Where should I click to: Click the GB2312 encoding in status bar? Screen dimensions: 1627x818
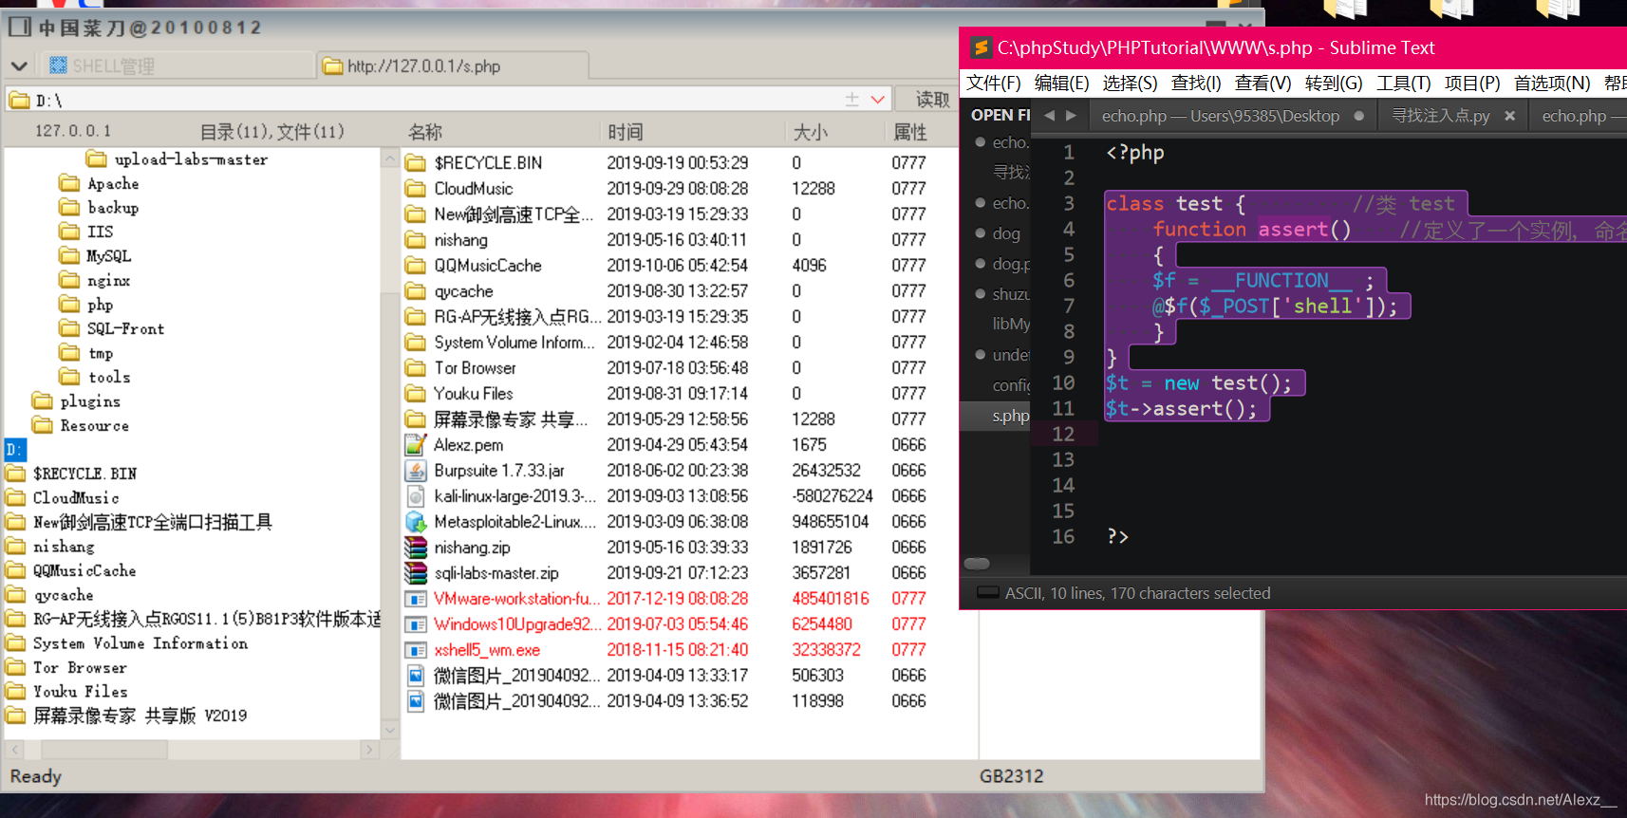(x=1011, y=776)
